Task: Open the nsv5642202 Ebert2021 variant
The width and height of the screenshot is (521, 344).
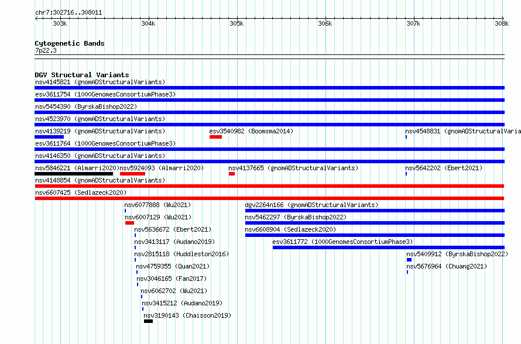Action: [444, 168]
